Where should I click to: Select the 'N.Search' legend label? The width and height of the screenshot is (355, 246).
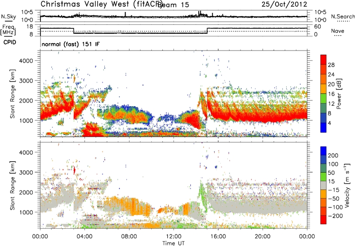(343, 16)
